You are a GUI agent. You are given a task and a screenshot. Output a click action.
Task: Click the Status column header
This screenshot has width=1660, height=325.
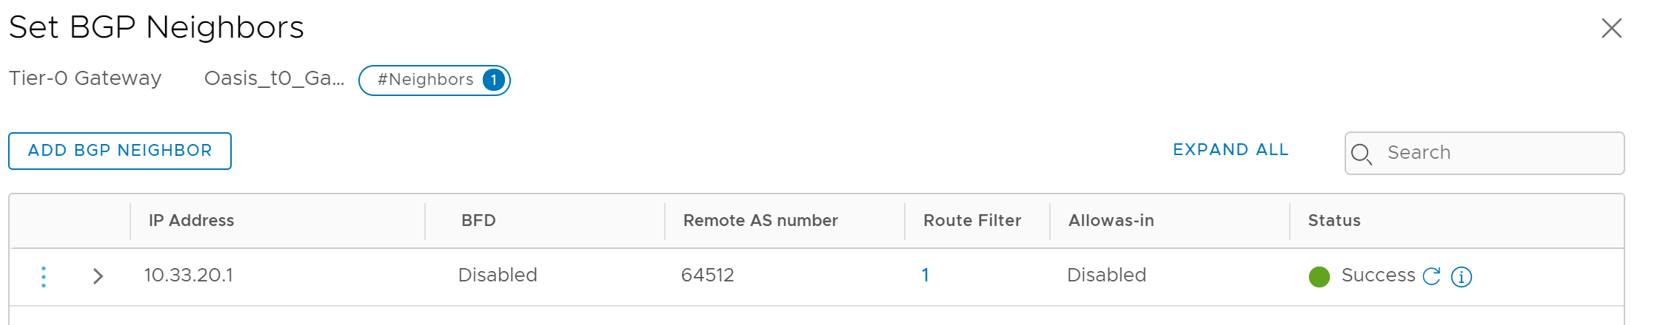[x=1334, y=220]
